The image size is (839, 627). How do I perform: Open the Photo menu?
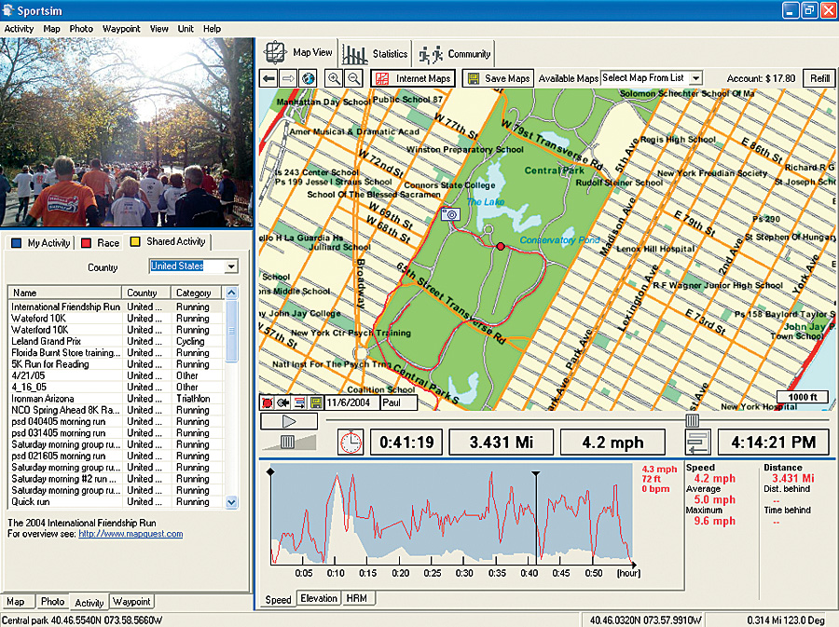coord(81,29)
